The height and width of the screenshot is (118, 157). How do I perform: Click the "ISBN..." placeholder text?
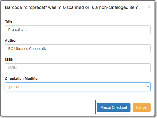14,68
